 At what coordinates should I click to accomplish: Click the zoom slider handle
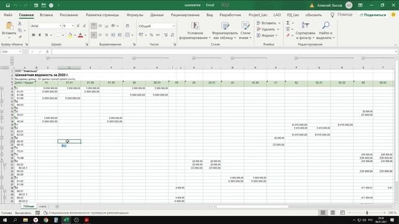367,213
